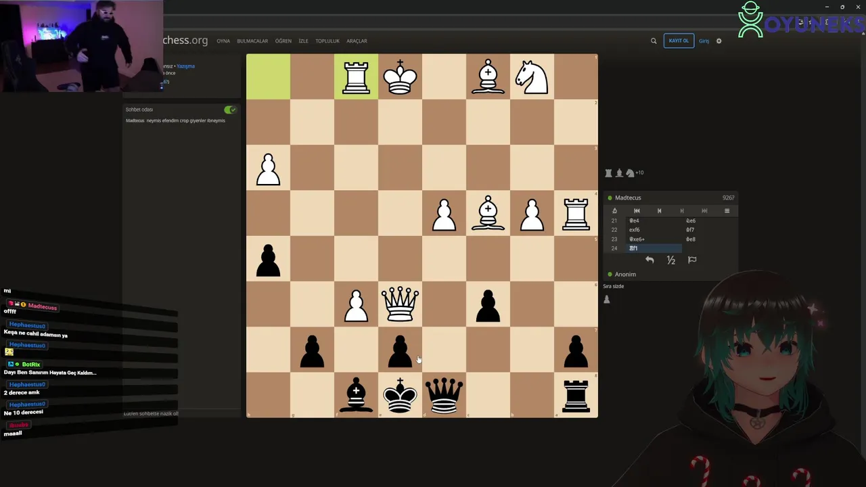Viewport: 866px width, 487px height.
Task: Jump to the last move
Action: 704,210
